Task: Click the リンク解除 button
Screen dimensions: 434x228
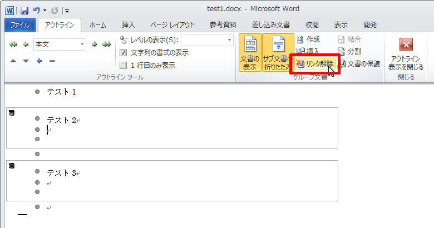Action: coord(314,64)
